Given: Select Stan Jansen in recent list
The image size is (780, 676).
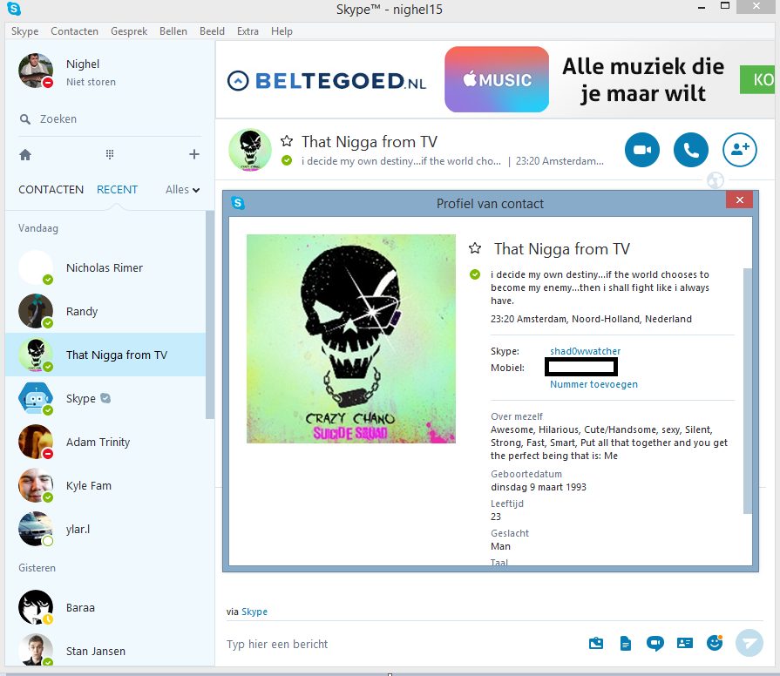Looking at the screenshot, I should coord(105,649).
